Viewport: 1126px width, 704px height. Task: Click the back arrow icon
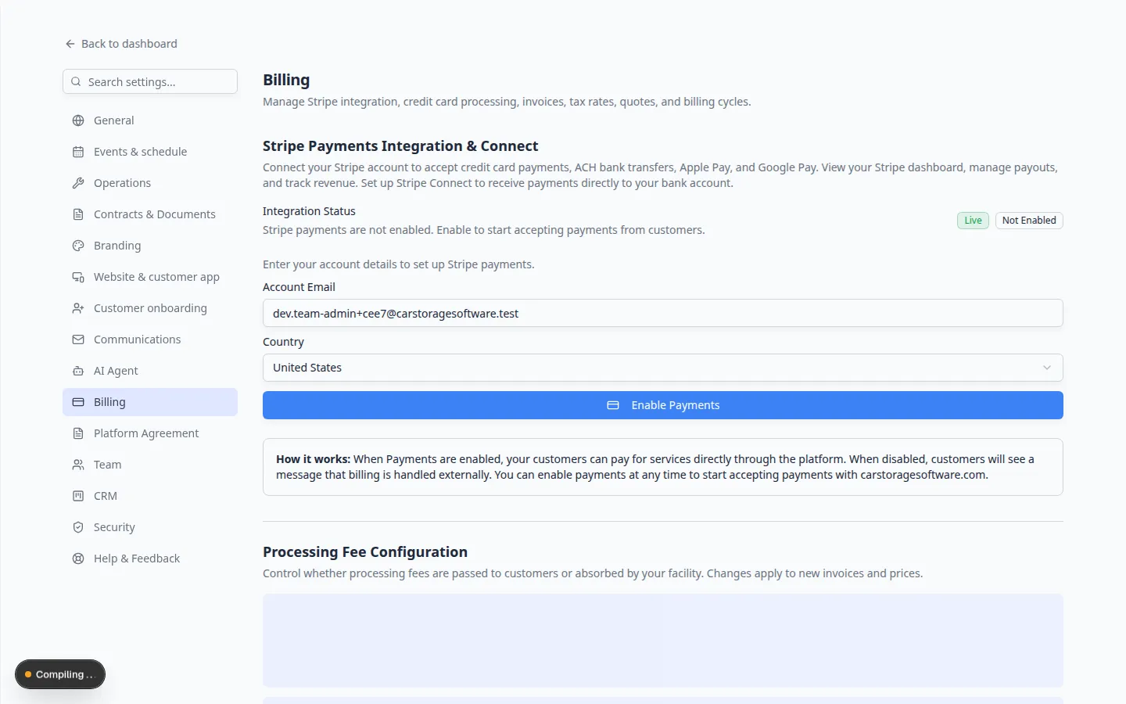pos(70,44)
